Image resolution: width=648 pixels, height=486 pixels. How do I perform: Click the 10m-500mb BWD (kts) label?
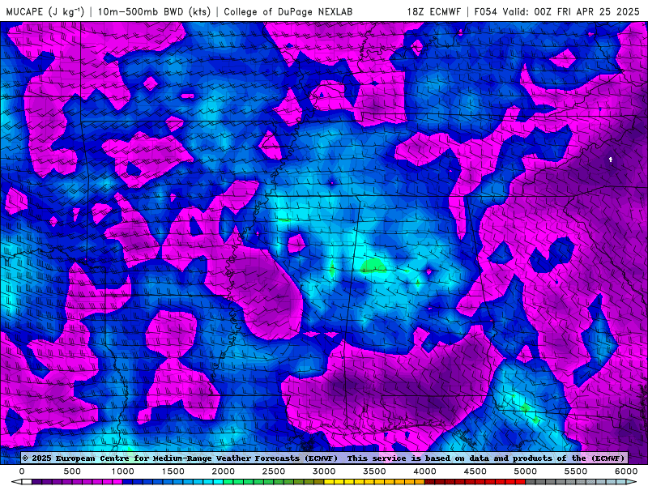coord(154,11)
